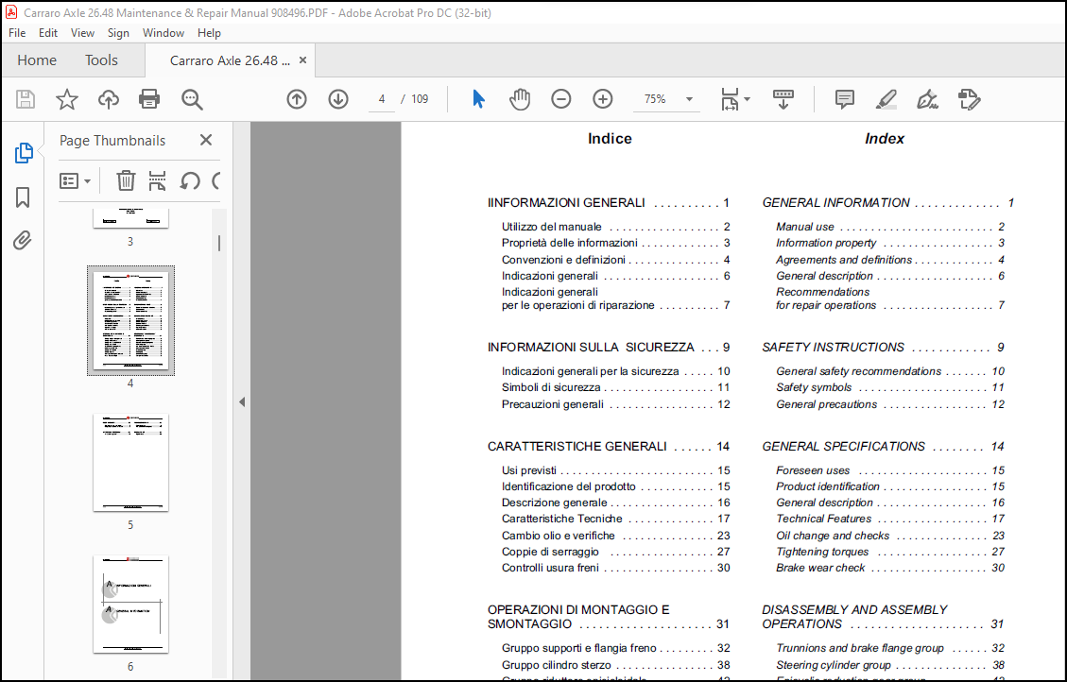Rotate page counterclockwise in thumbnails

[190, 180]
